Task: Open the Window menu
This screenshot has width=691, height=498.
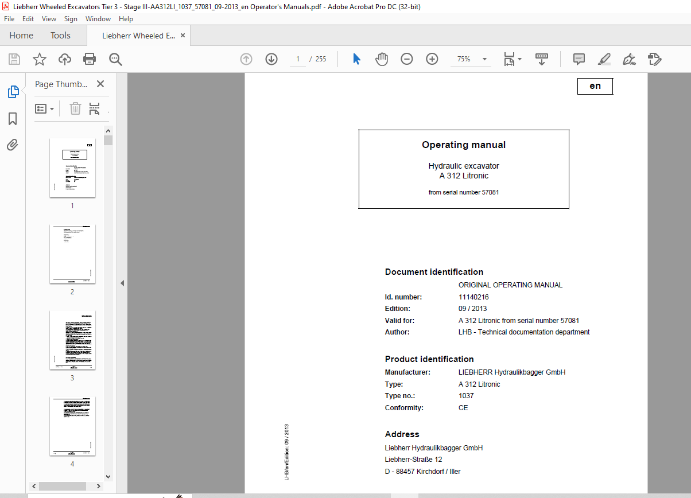Action: (98, 19)
